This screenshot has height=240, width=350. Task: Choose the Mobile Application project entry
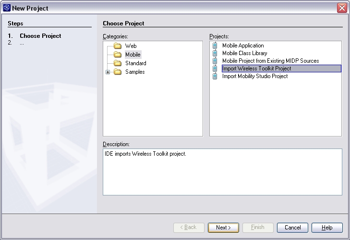[243, 46]
